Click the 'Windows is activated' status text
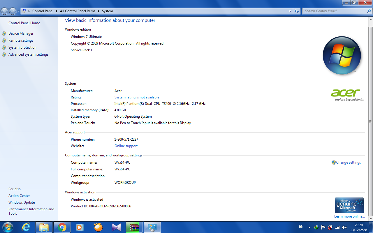The height and width of the screenshot is (233, 373). [87, 200]
